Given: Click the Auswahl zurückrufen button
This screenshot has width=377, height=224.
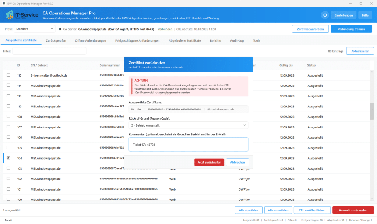Looking at the screenshot, I should point(353,210).
